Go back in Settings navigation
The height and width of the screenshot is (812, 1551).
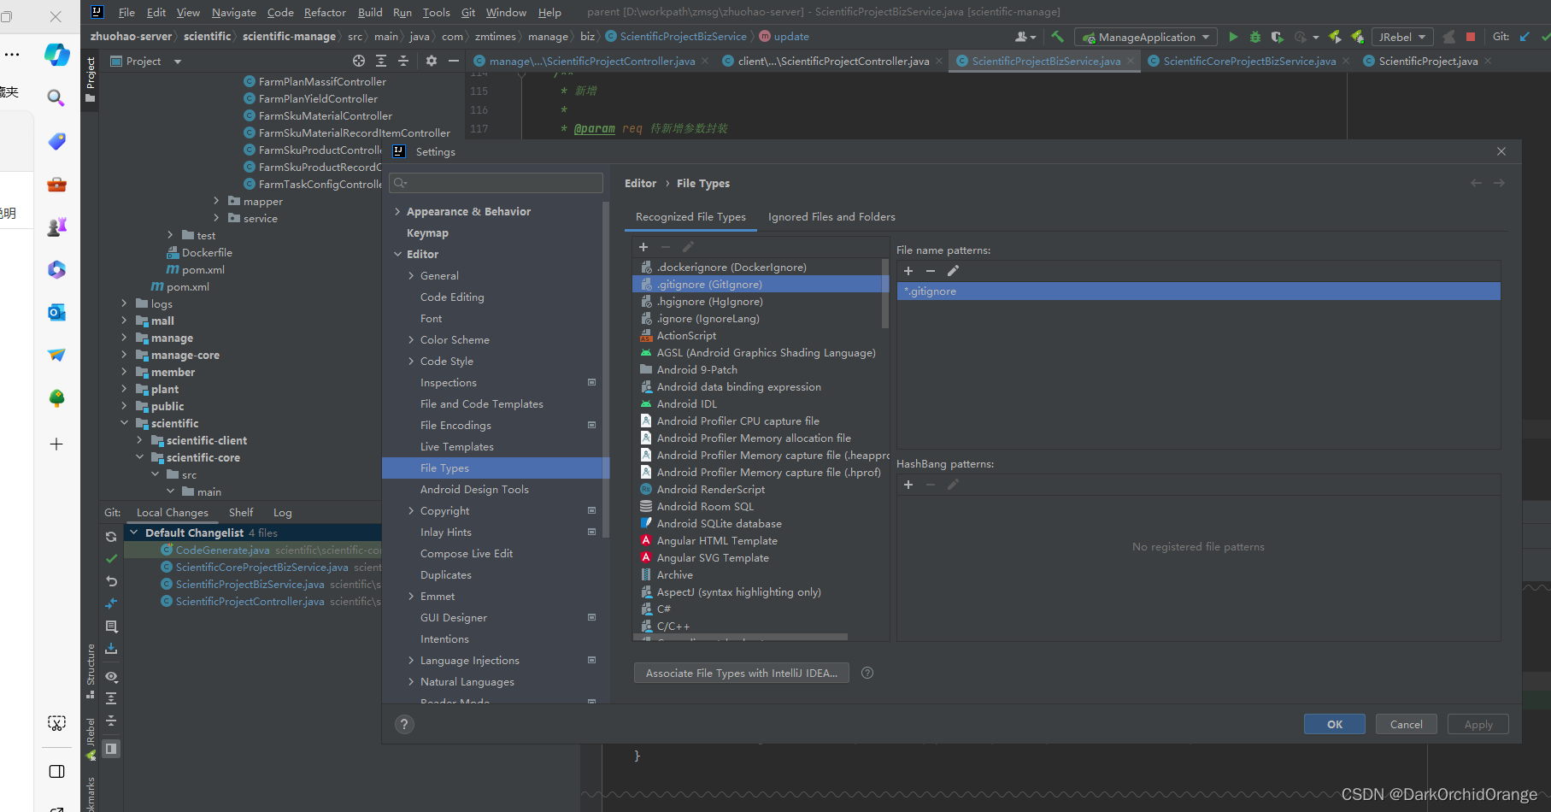pyautogui.click(x=1476, y=183)
